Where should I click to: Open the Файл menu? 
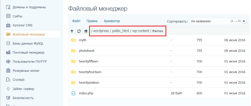click(x=76, y=21)
